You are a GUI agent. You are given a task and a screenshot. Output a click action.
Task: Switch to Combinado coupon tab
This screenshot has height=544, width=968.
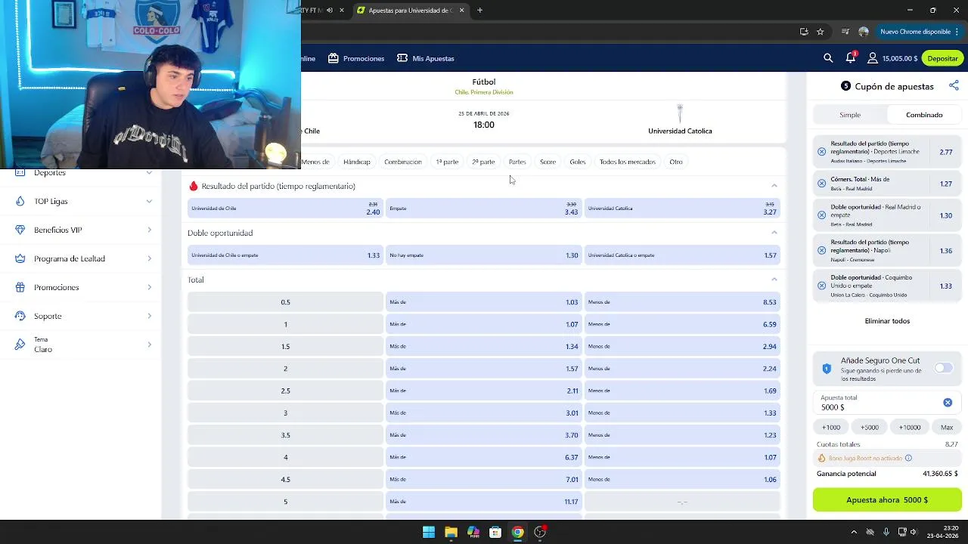pos(924,115)
